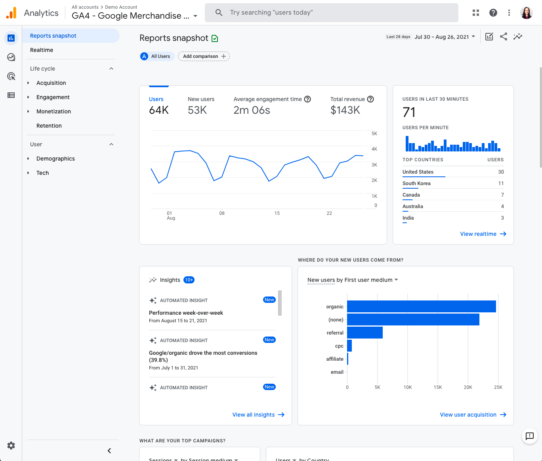The width and height of the screenshot is (542, 461).
Task: Open the Help question mark icon
Action: (493, 12)
